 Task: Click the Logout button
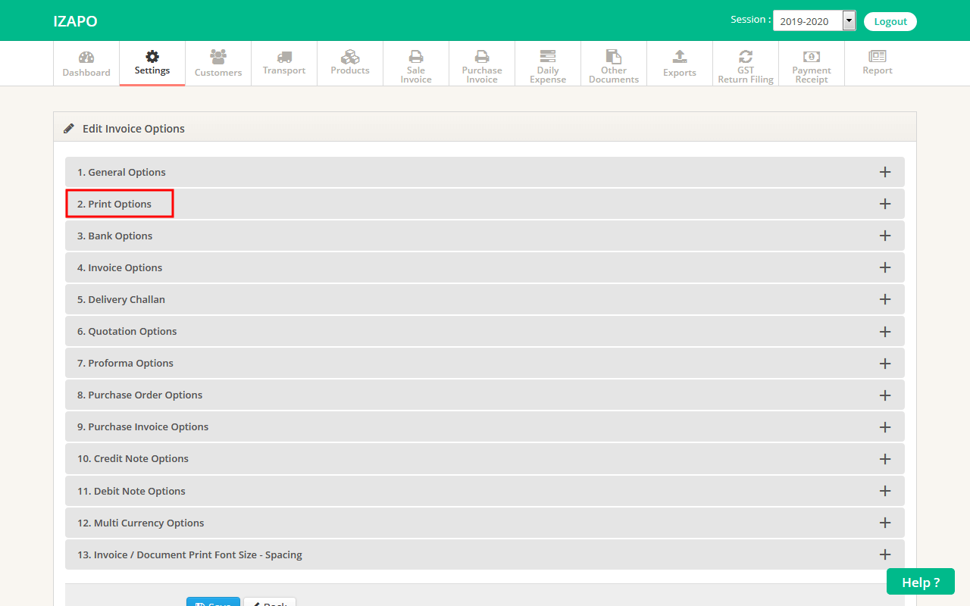(890, 21)
